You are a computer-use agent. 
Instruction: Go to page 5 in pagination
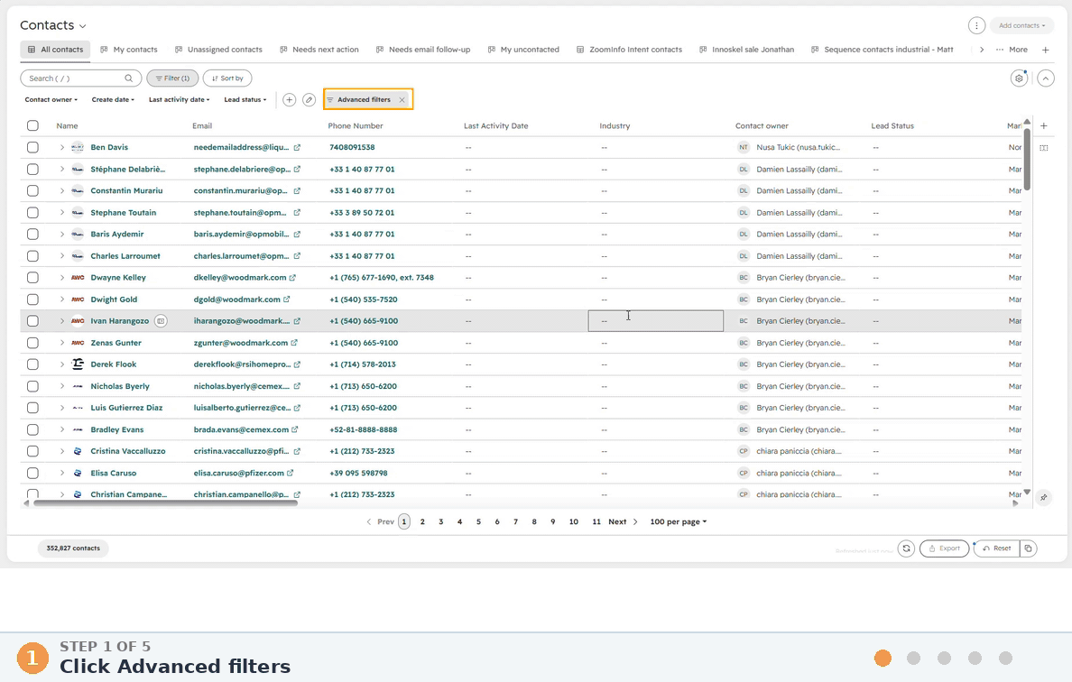pyautogui.click(x=478, y=522)
